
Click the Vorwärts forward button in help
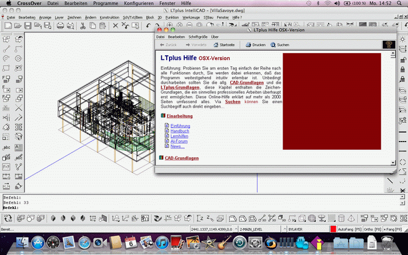[196, 45]
